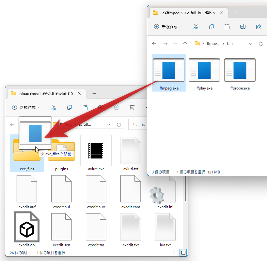Refresh the ffmpeg bin folder
Image resolution: width=267 pixels, height=261 pixels.
pyautogui.click(x=261, y=44)
